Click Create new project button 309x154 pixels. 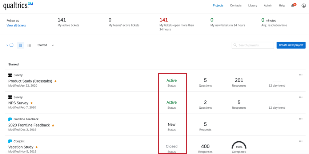(291, 45)
